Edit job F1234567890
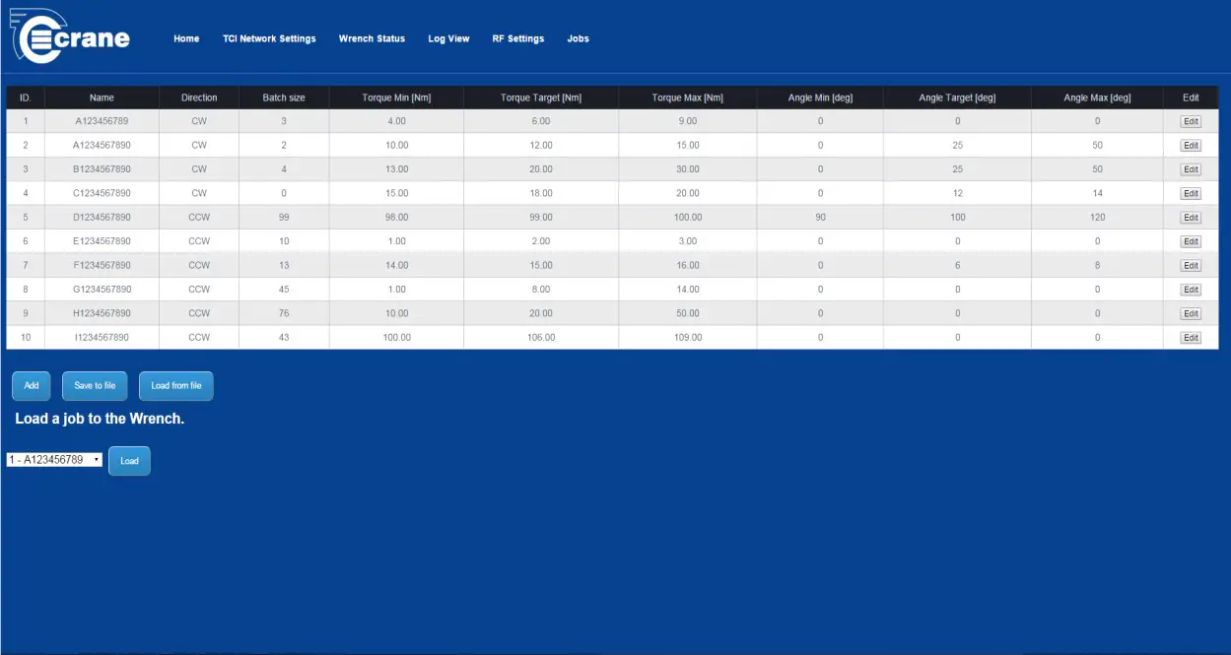The width and height of the screenshot is (1231, 655). tap(1191, 266)
